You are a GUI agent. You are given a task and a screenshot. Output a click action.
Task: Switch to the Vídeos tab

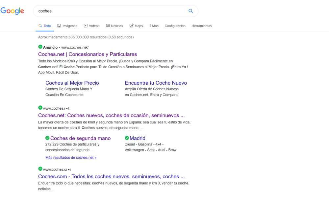coord(91,26)
